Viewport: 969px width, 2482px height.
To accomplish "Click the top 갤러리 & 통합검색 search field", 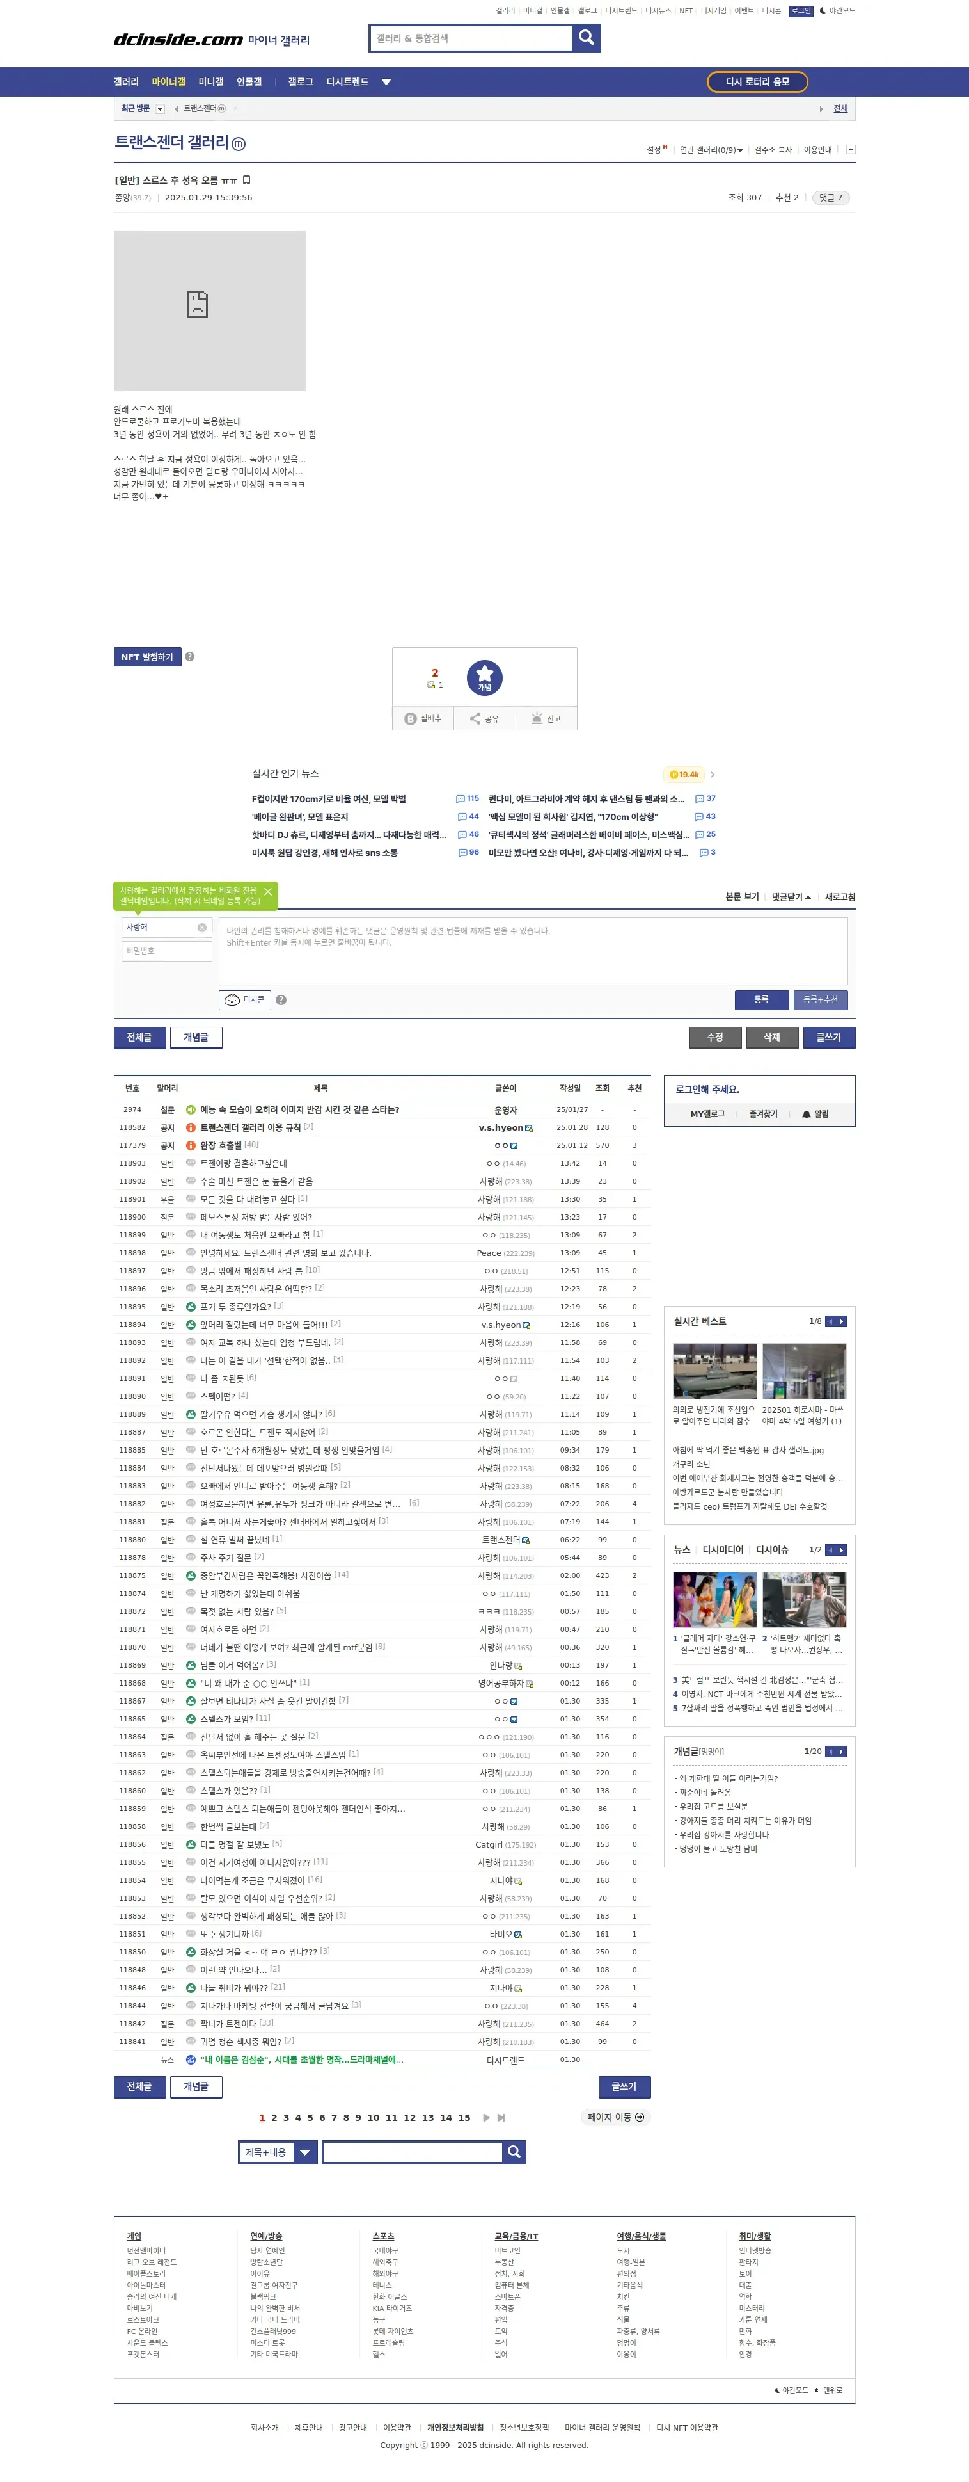I will click(471, 38).
